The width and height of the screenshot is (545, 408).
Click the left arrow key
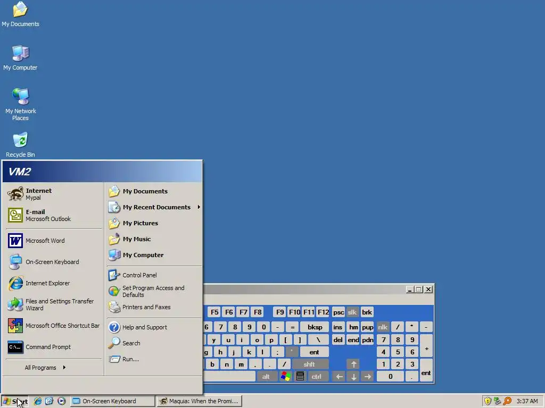coord(339,377)
